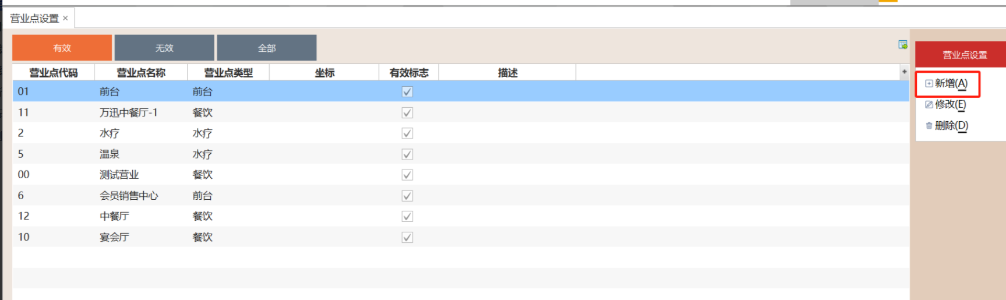This screenshot has width=1006, height=300.
Task: Sort by the 营业点代码 column header
Action: [x=54, y=73]
